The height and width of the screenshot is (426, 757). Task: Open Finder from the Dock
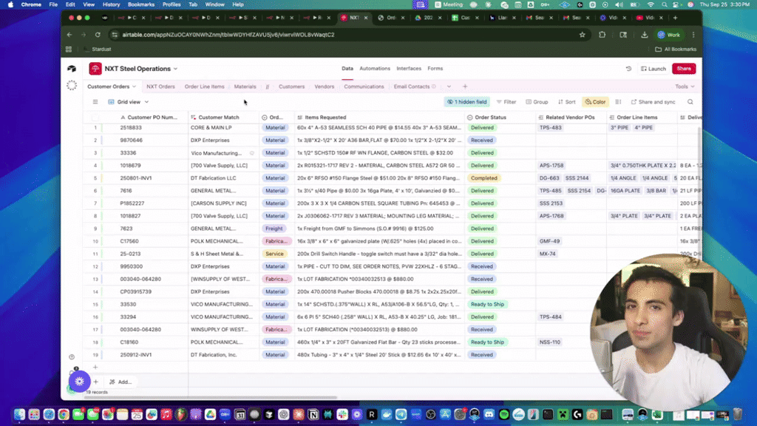pos(19,414)
